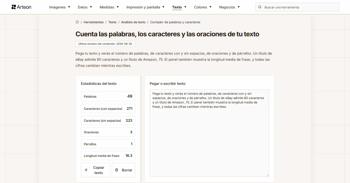Image resolution: width=350 pixels, height=183 pixels.
Task: Expand the Datos menu arrow
Action: click(91, 7)
